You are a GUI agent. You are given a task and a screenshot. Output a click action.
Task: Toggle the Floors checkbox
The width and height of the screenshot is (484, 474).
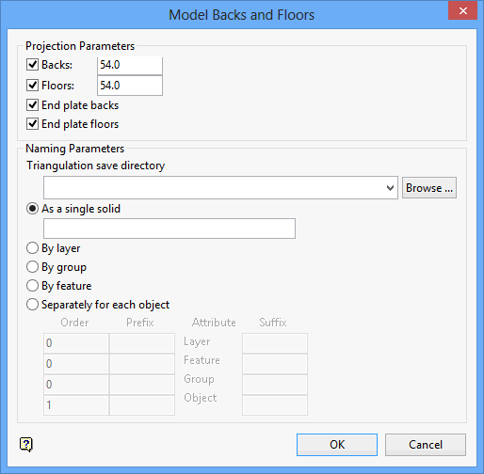33,86
